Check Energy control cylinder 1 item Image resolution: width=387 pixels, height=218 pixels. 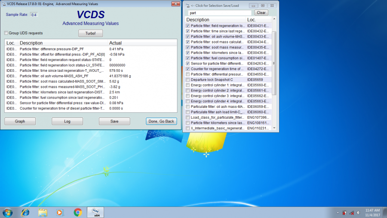coord(187,85)
